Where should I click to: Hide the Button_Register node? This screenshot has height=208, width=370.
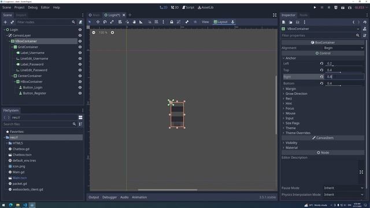click(x=80, y=93)
